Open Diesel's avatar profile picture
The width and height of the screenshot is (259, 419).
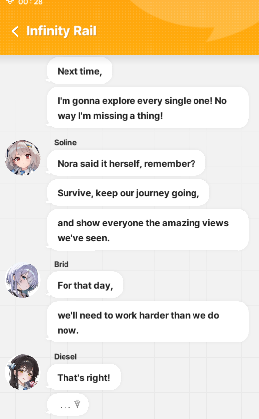23,372
